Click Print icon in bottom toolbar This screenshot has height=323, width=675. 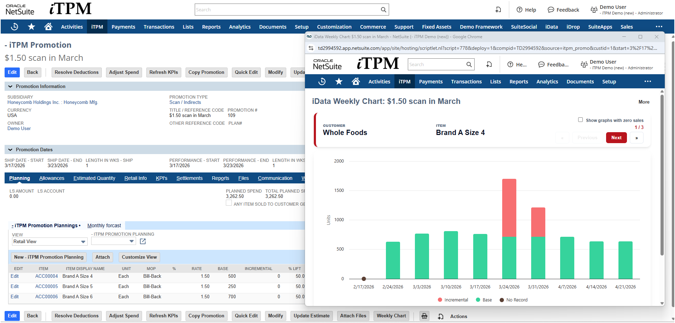click(424, 316)
